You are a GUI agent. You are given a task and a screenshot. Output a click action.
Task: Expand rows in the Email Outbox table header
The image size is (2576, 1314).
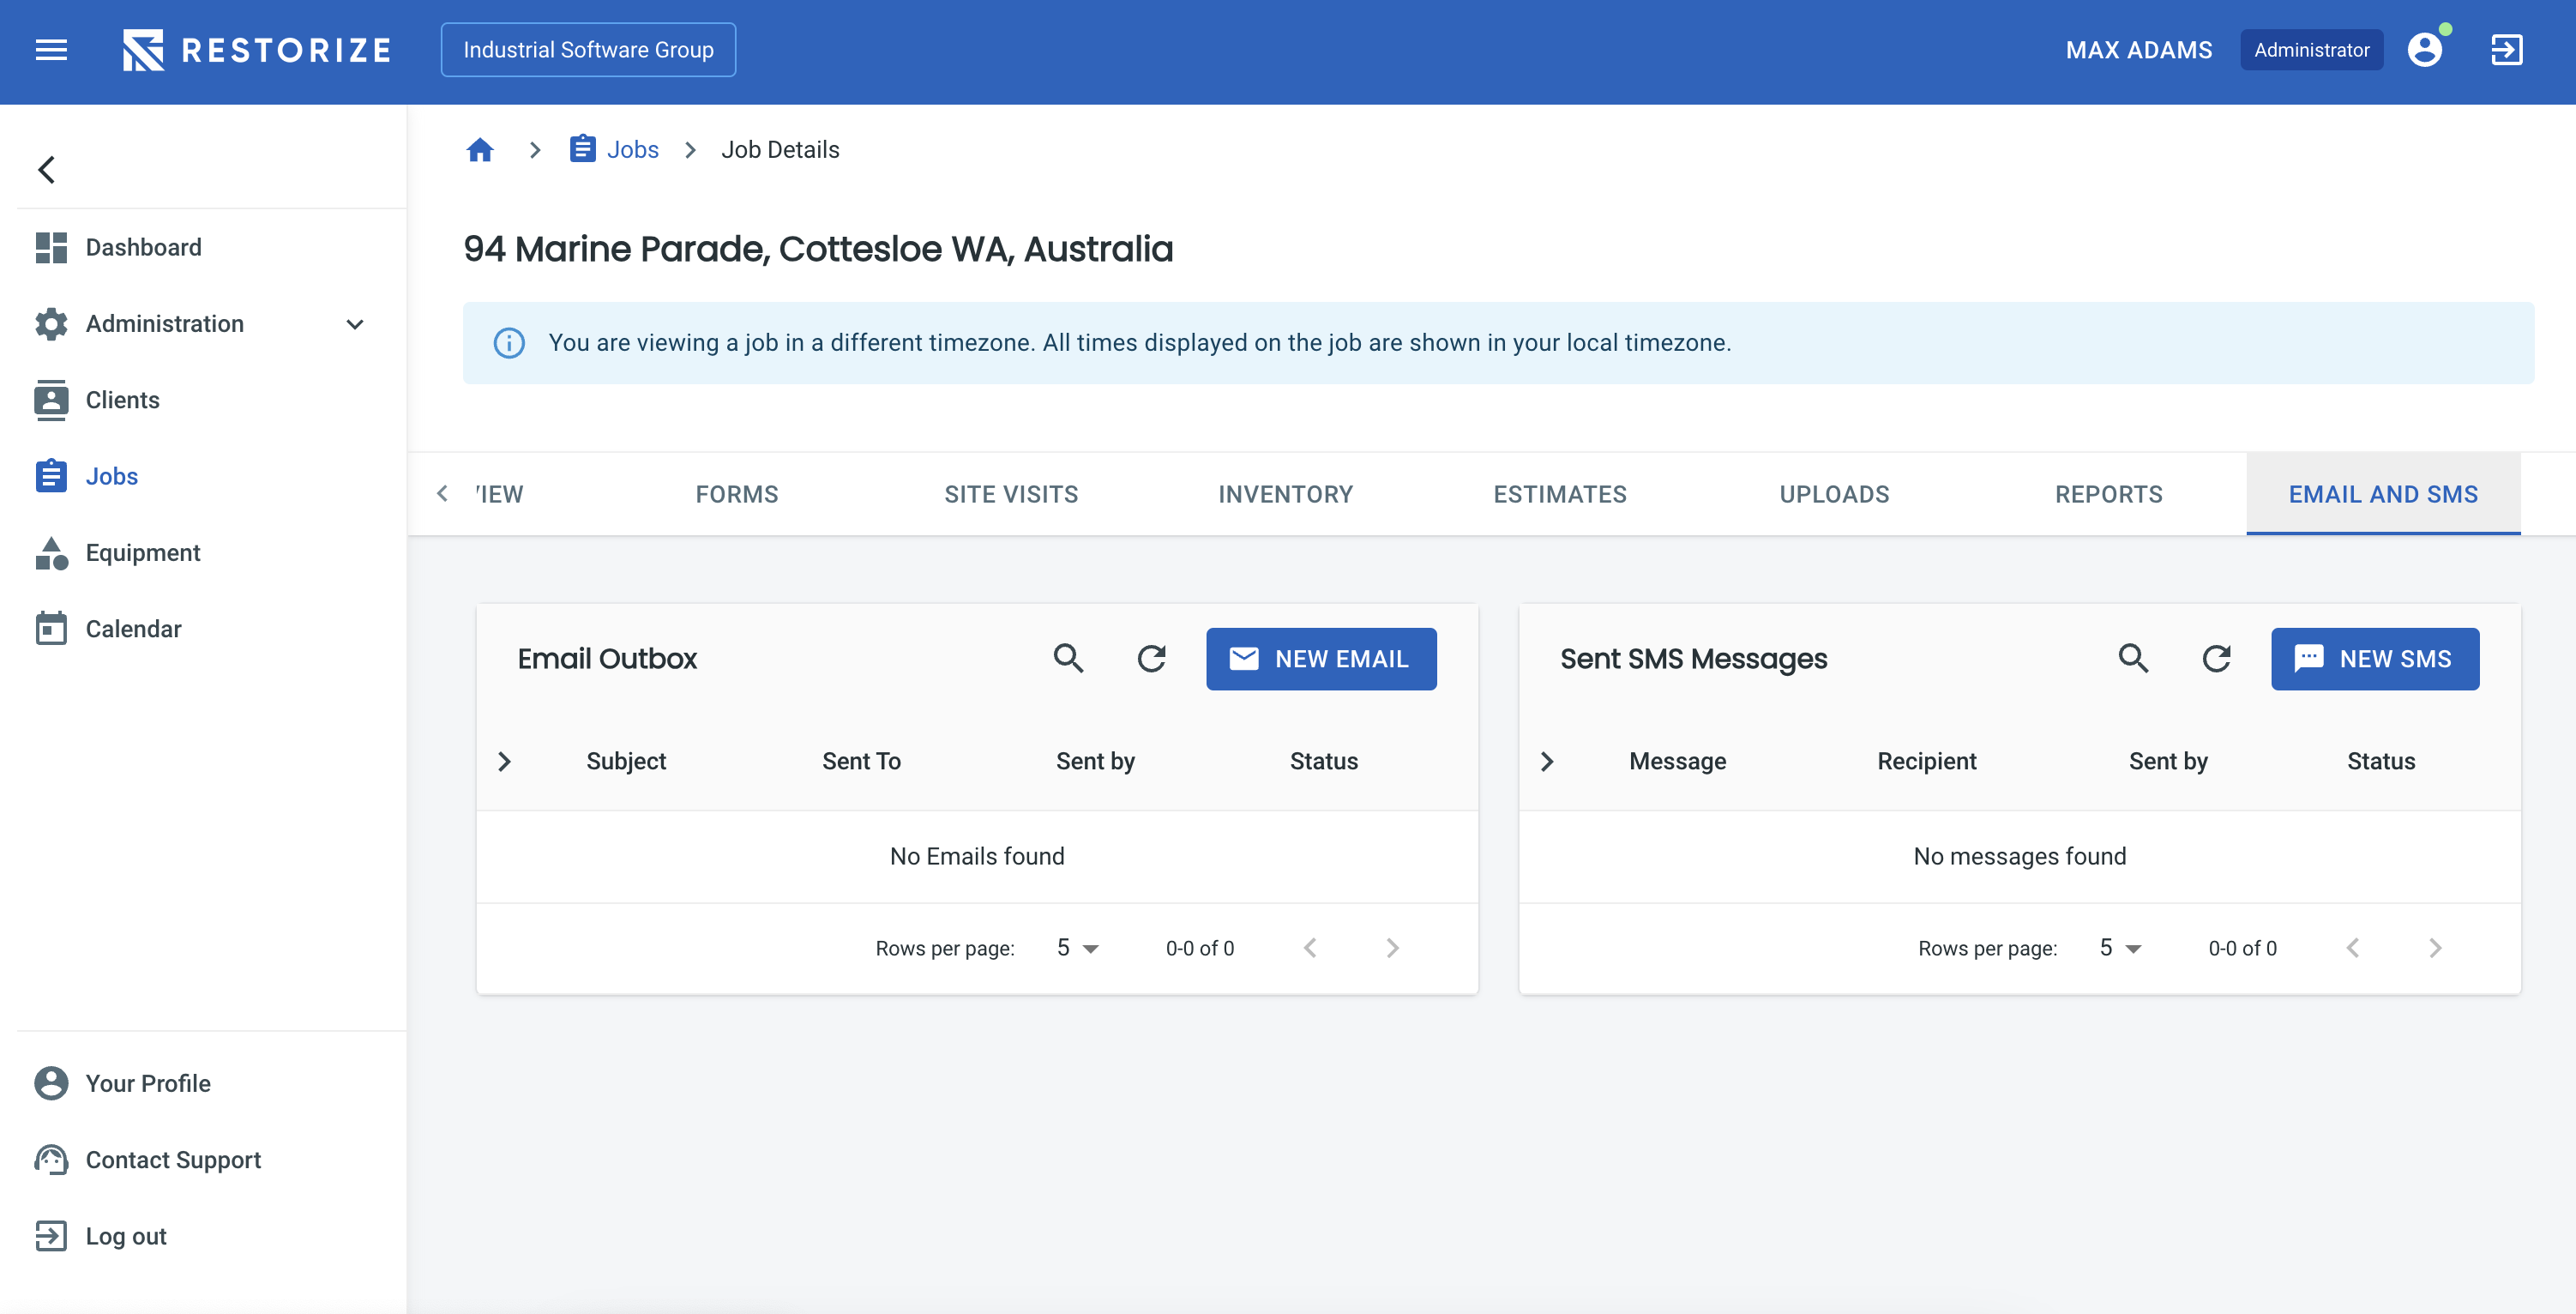click(505, 761)
